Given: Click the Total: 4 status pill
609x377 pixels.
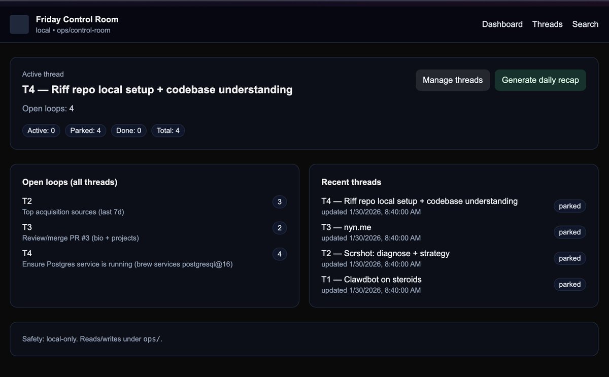Looking at the screenshot, I should [168, 130].
